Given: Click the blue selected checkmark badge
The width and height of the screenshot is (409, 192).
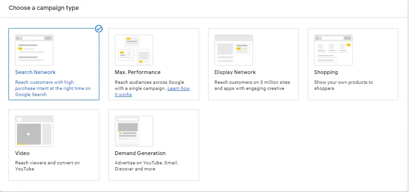Looking at the screenshot, I should (x=99, y=29).
